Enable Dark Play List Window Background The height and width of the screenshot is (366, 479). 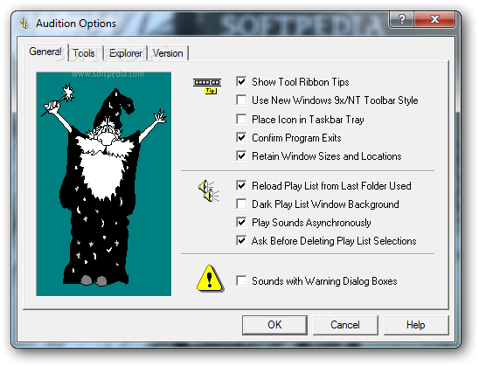tap(241, 204)
